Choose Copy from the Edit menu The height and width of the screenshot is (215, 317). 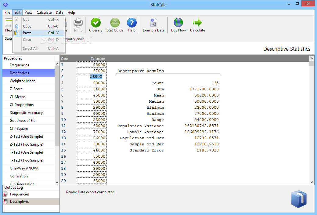(x=39, y=26)
